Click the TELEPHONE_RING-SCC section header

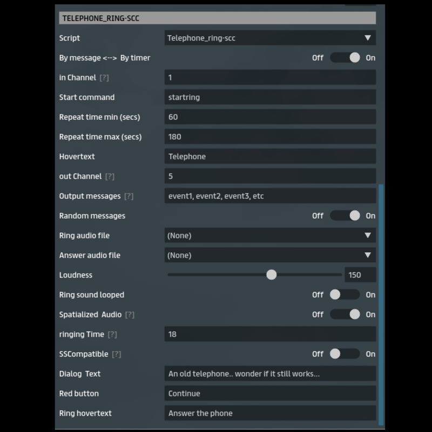[x=217, y=18]
